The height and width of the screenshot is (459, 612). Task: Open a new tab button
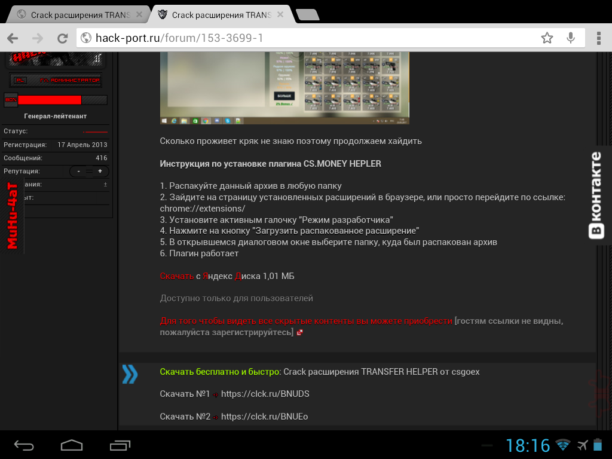[308, 15]
